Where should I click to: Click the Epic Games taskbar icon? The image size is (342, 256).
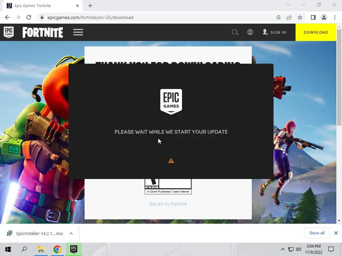(x=74, y=249)
